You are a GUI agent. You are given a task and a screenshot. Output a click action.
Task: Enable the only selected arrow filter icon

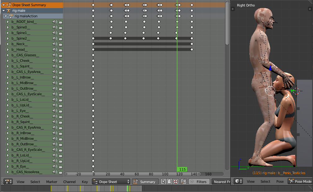click(163, 181)
